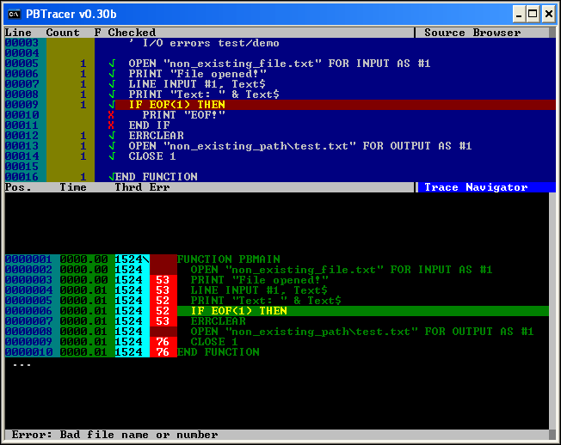Click trace position number 0000001

(x=28, y=259)
